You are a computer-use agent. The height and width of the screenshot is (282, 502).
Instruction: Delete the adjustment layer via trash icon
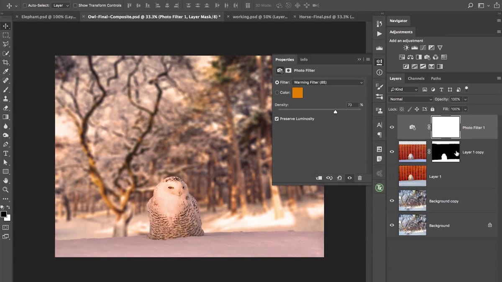tap(360, 178)
